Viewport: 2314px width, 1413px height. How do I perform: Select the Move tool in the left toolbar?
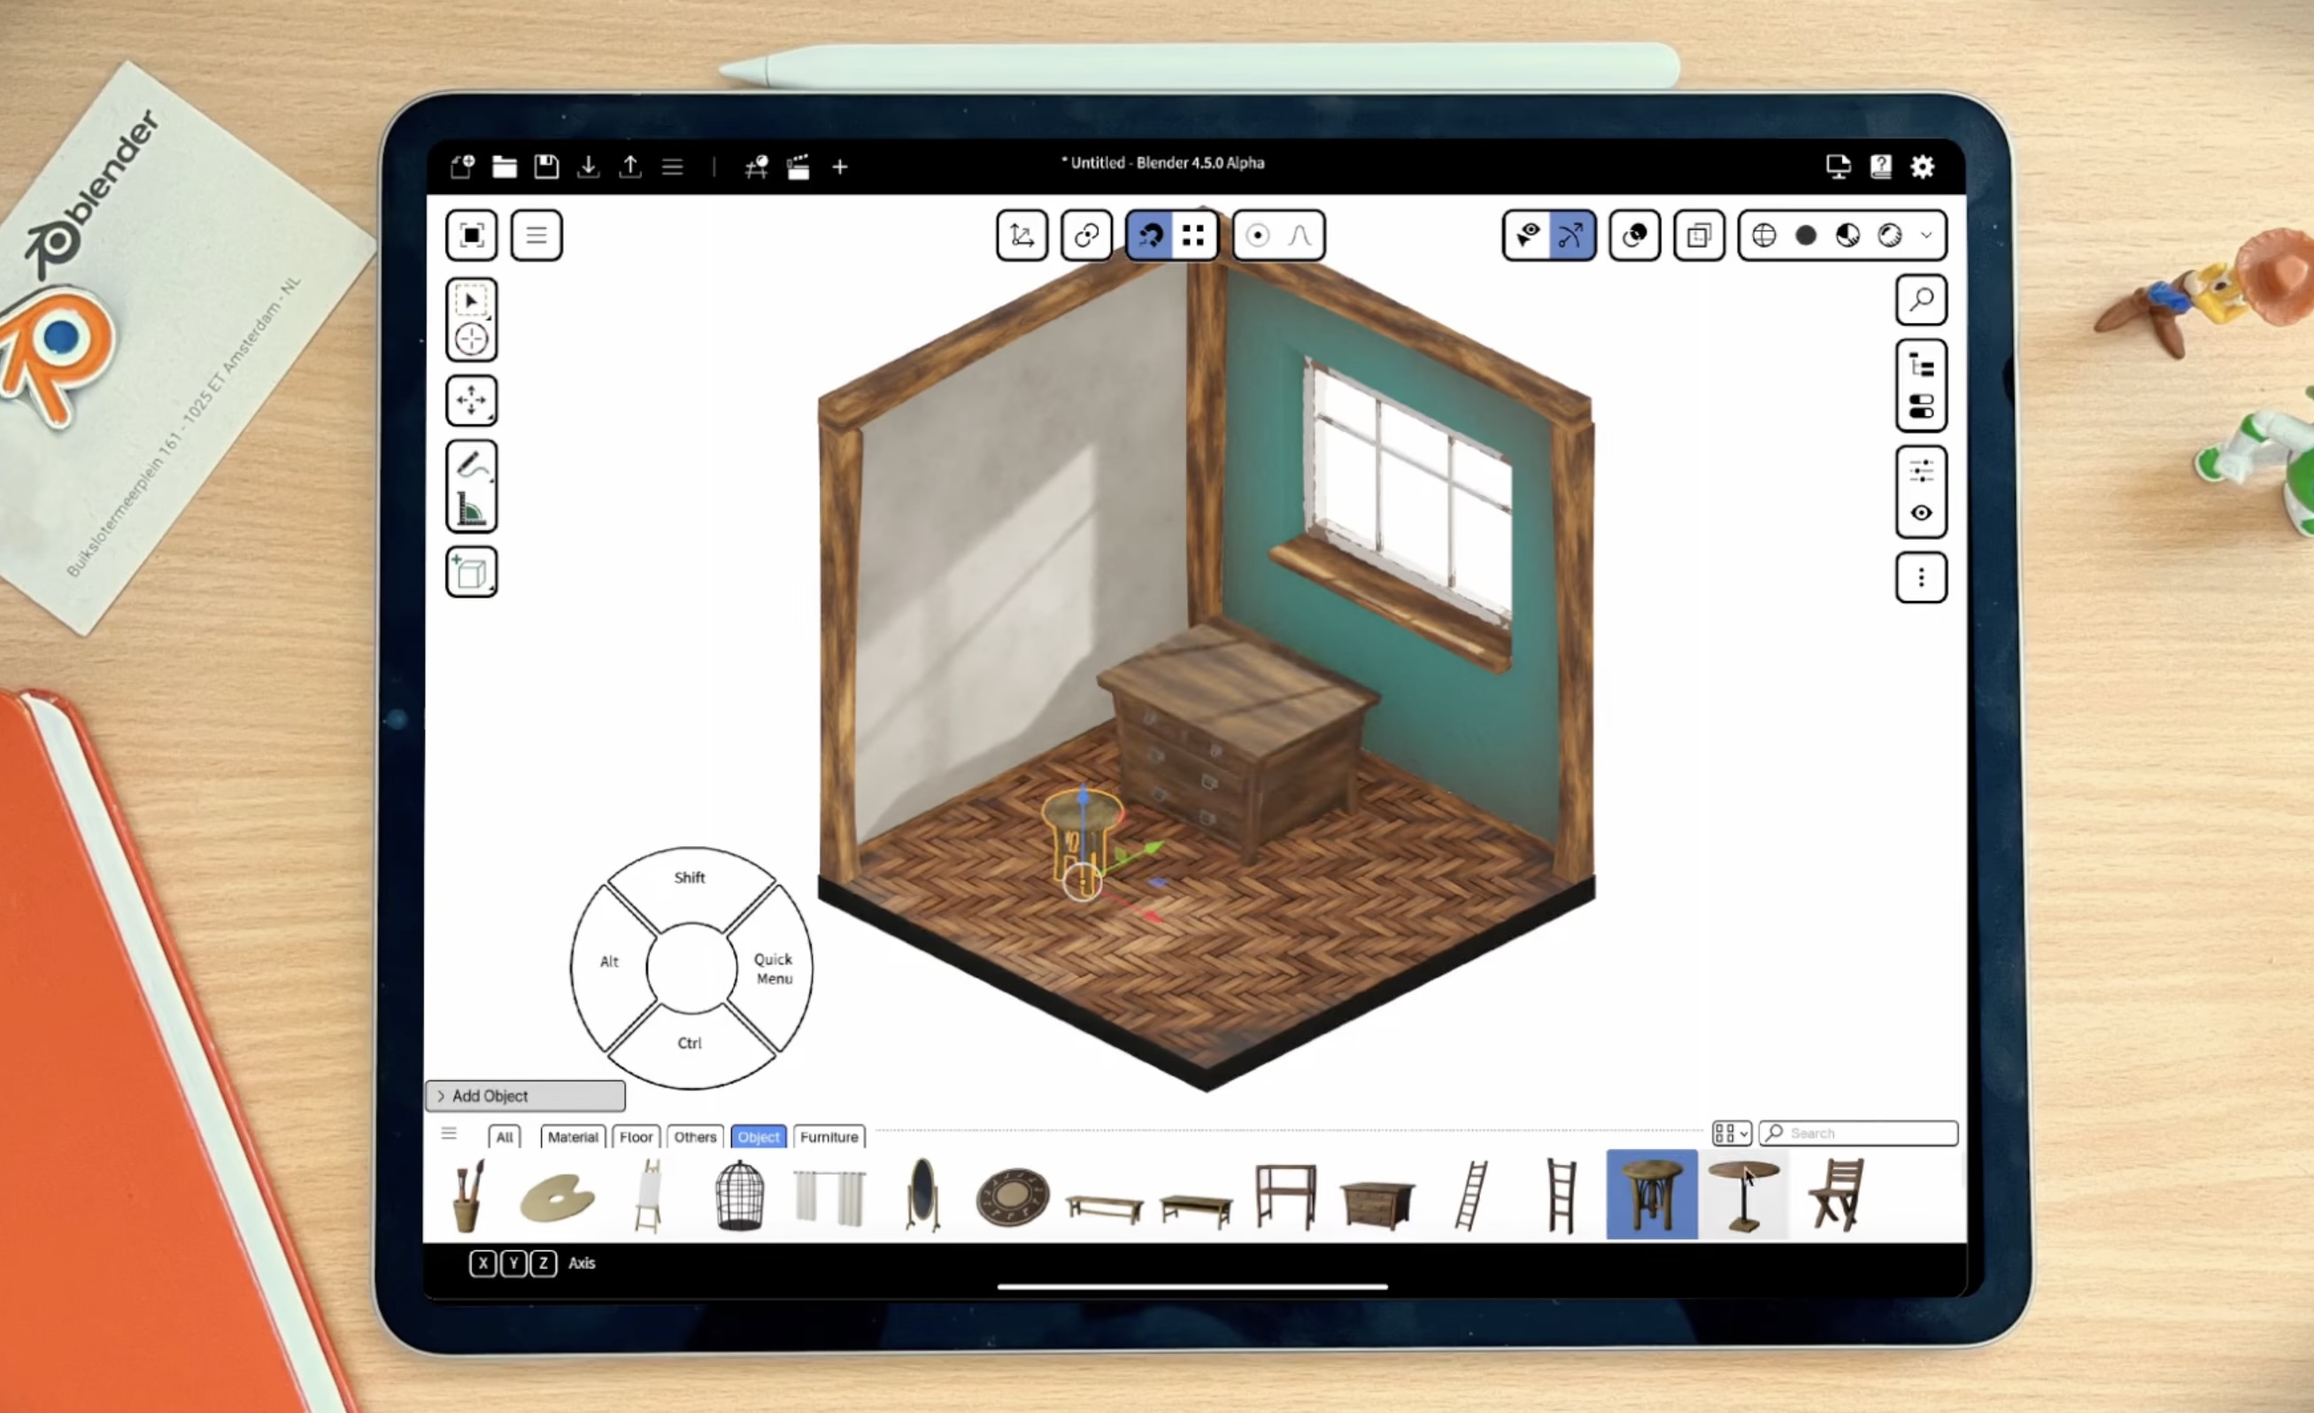click(x=472, y=400)
